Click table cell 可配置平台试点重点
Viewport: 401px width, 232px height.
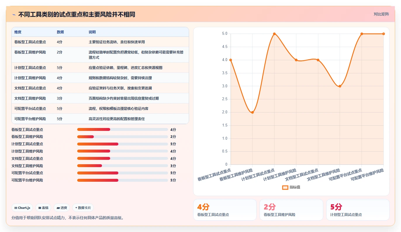click(30, 109)
